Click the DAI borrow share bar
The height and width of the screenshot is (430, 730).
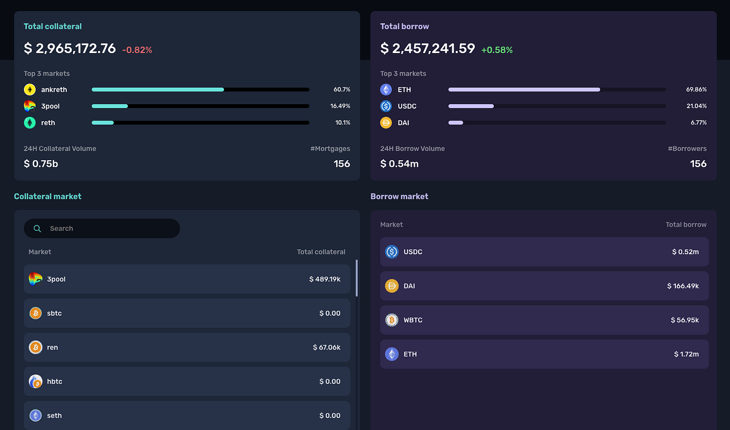557,123
